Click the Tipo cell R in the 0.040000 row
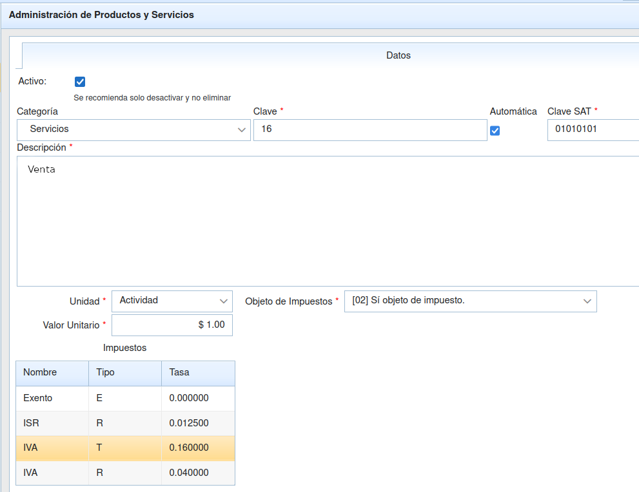The image size is (639, 492). tap(125, 473)
